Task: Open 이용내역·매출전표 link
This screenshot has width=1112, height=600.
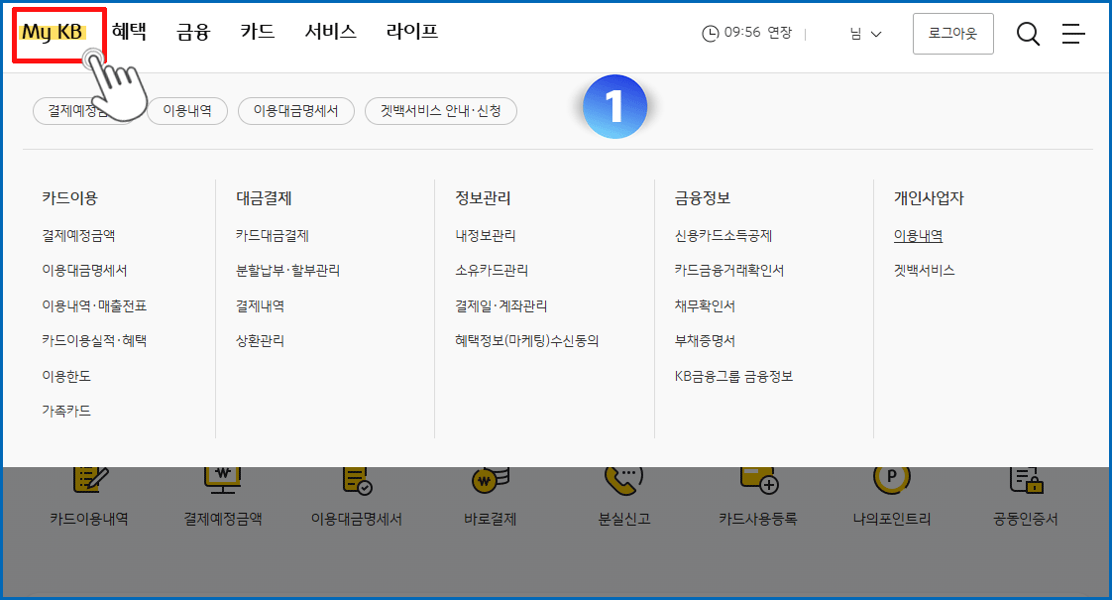Action: [x=94, y=306]
